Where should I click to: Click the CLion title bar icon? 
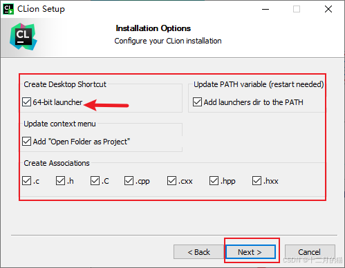tap(8, 9)
